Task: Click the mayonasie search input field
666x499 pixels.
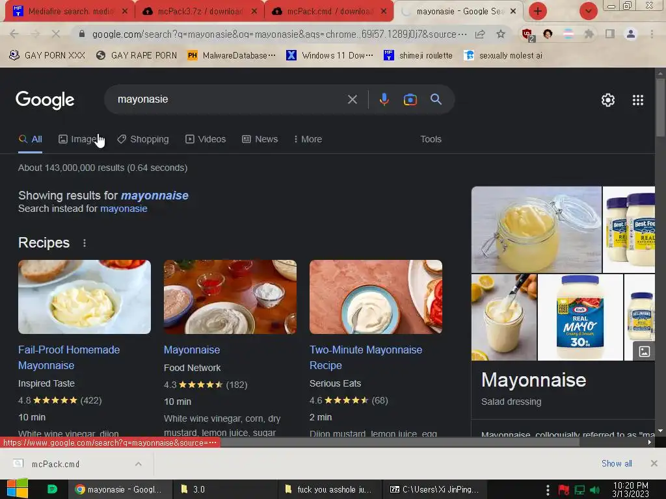Action: [x=230, y=99]
